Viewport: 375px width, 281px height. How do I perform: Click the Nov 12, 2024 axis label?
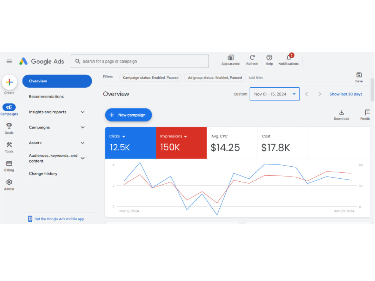pyautogui.click(x=129, y=211)
